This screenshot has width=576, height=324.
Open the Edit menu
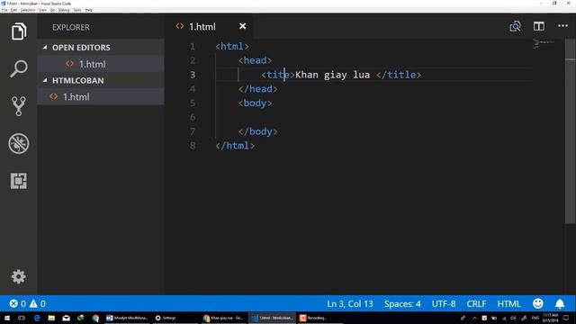click(14, 10)
